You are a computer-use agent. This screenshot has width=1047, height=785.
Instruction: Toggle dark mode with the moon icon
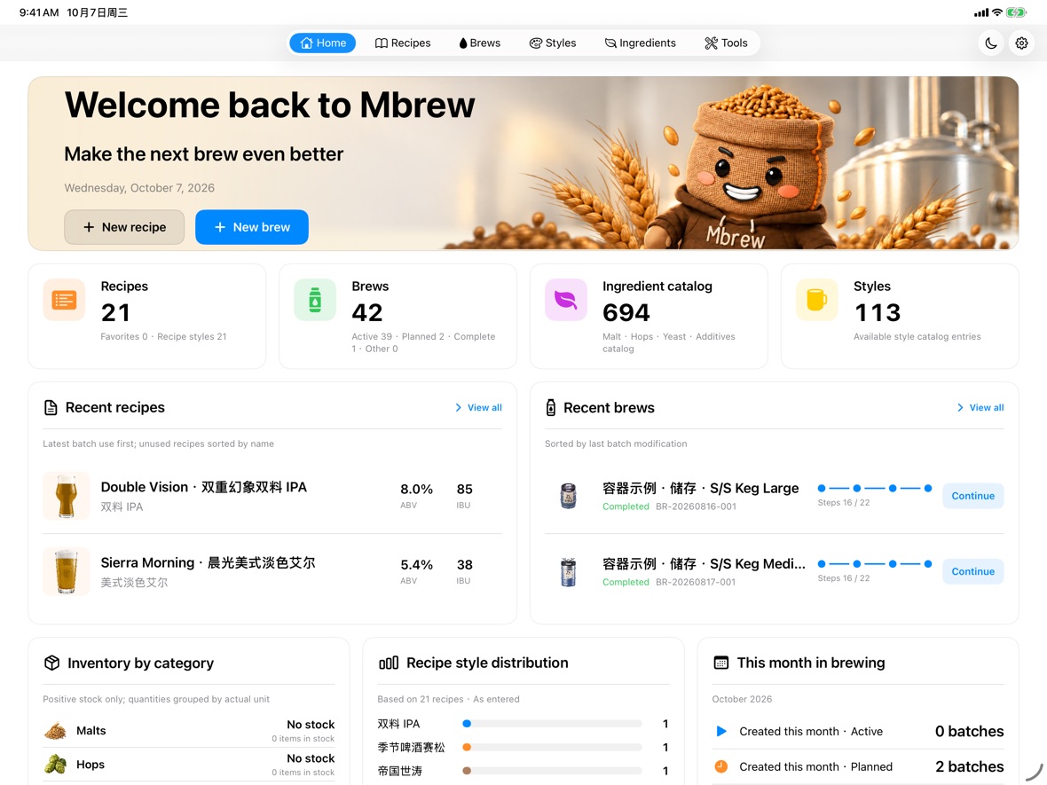coord(991,43)
